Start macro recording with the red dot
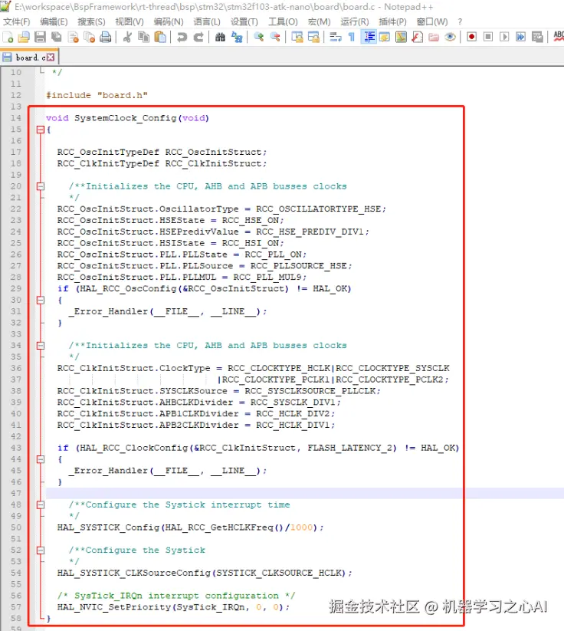The height and width of the screenshot is (631, 564). [472, 37]
